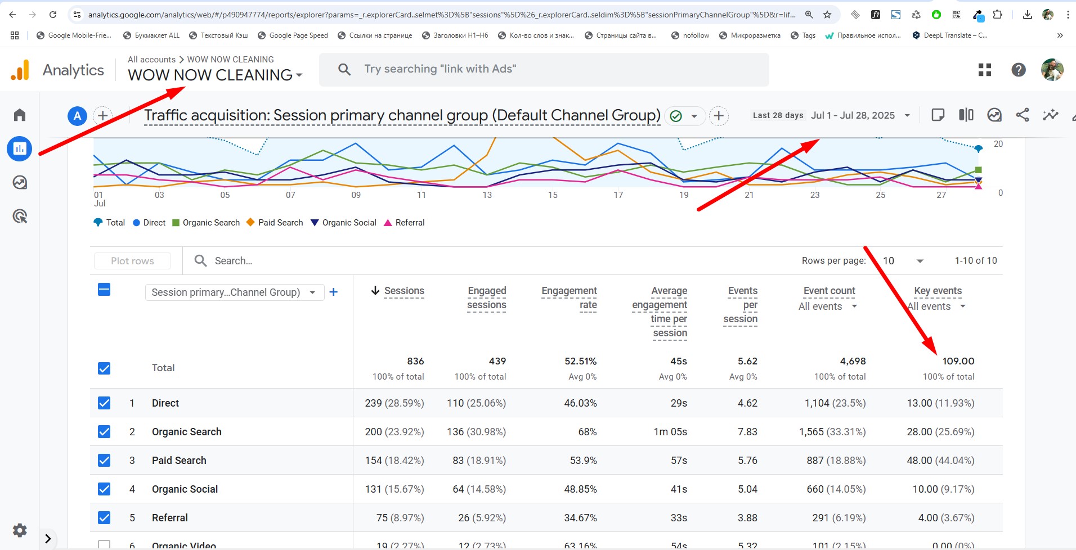Image resolution: width=1076 pixels, height=550 pixels.
Task: Click the edit comparisons columns icon
Action: 966,115
